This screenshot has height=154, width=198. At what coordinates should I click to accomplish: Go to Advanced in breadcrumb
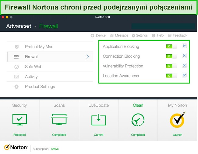point(19,26)
